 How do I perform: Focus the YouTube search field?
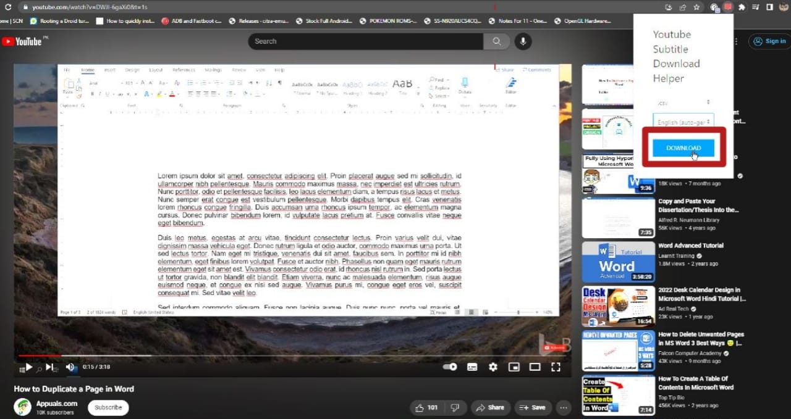(366, 41)
